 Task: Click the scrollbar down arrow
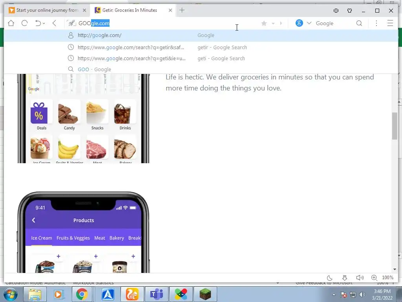[x=395, y=269]
